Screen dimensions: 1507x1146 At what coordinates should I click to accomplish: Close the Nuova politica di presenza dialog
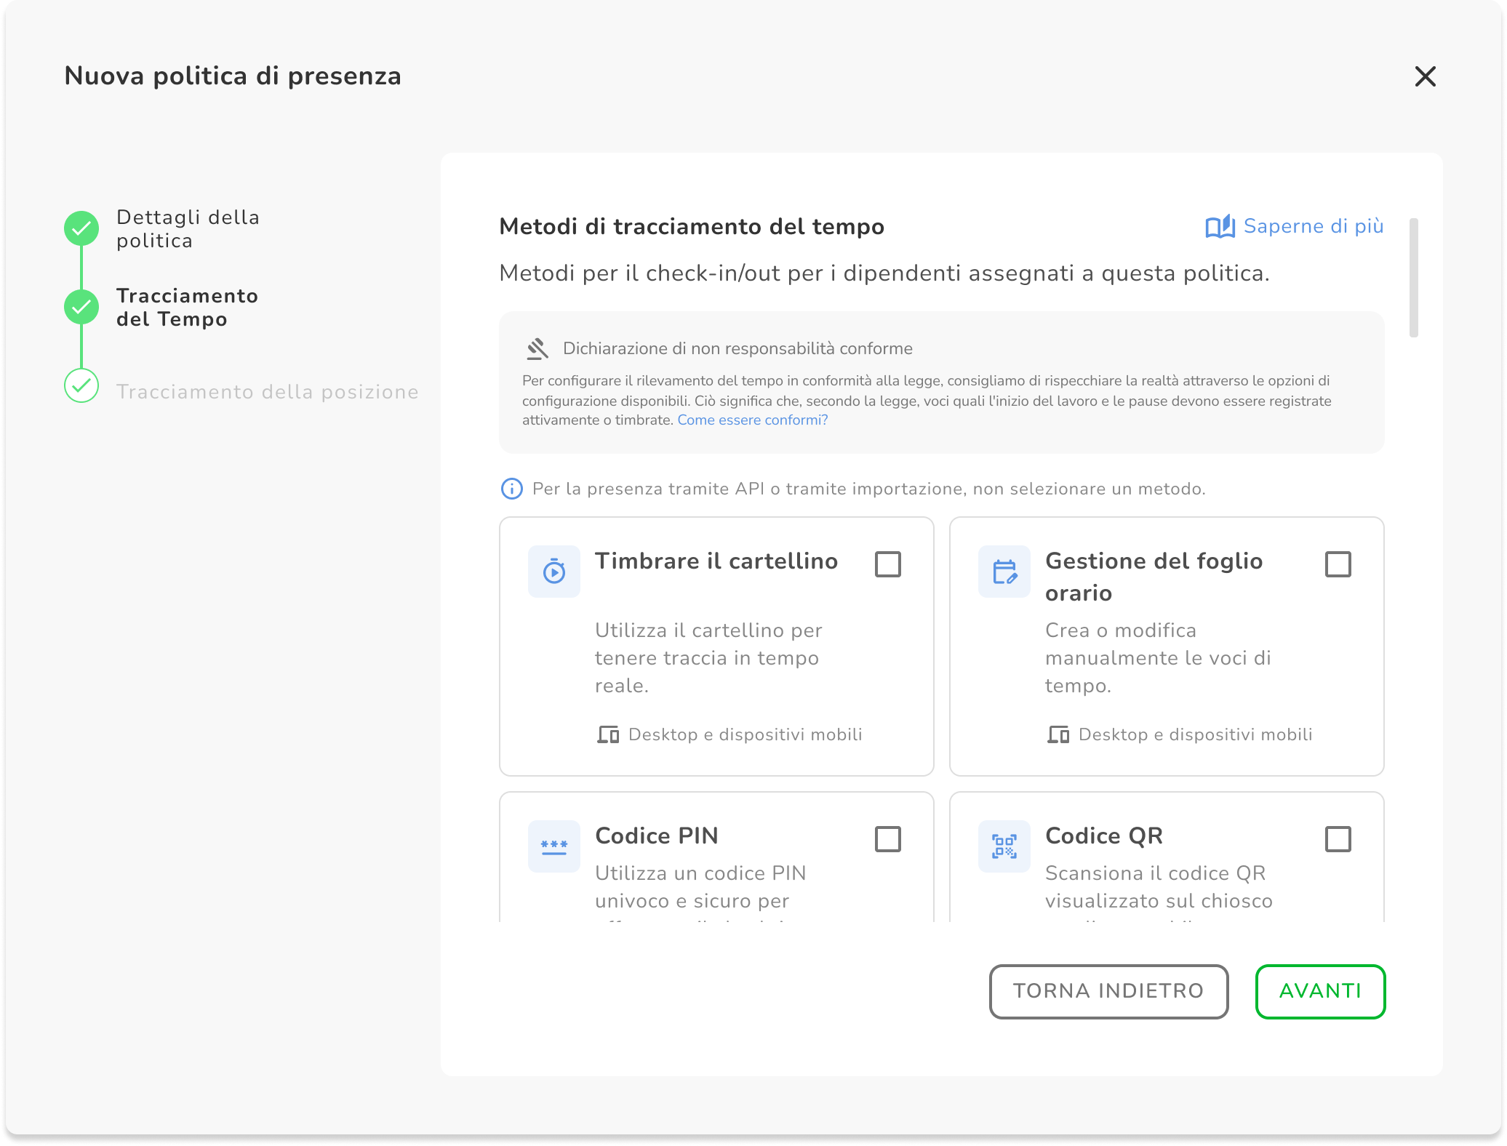[x=1425, y=76]
